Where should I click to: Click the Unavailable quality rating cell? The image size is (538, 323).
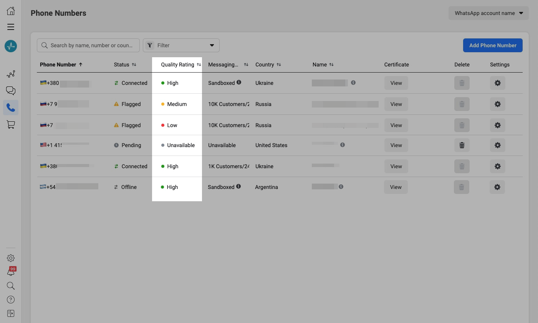178,145
